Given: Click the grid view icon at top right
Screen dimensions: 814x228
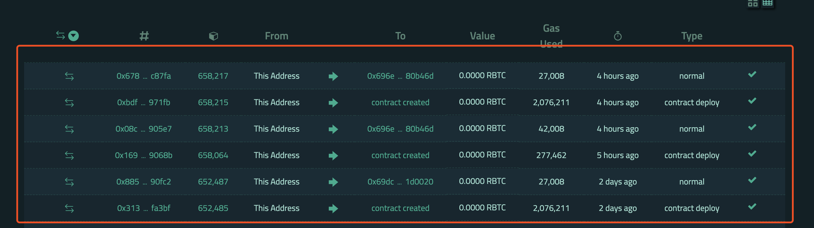Looking at the screenshot, I should (753, 3).
